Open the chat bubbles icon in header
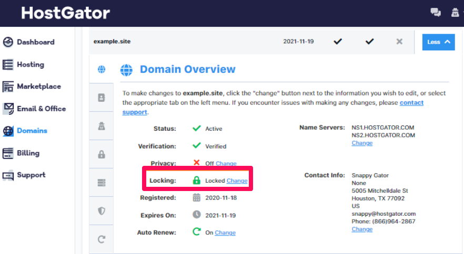Screen dimensions: 464x254 click(x=436, y=12)
